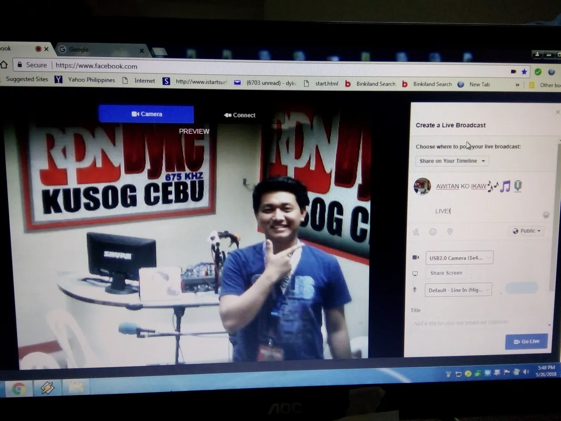The height and width of the screenshot is (421, 561).
Task: Open the USB2.0 Camera source dropdown
Action: (x=459, y=258)
